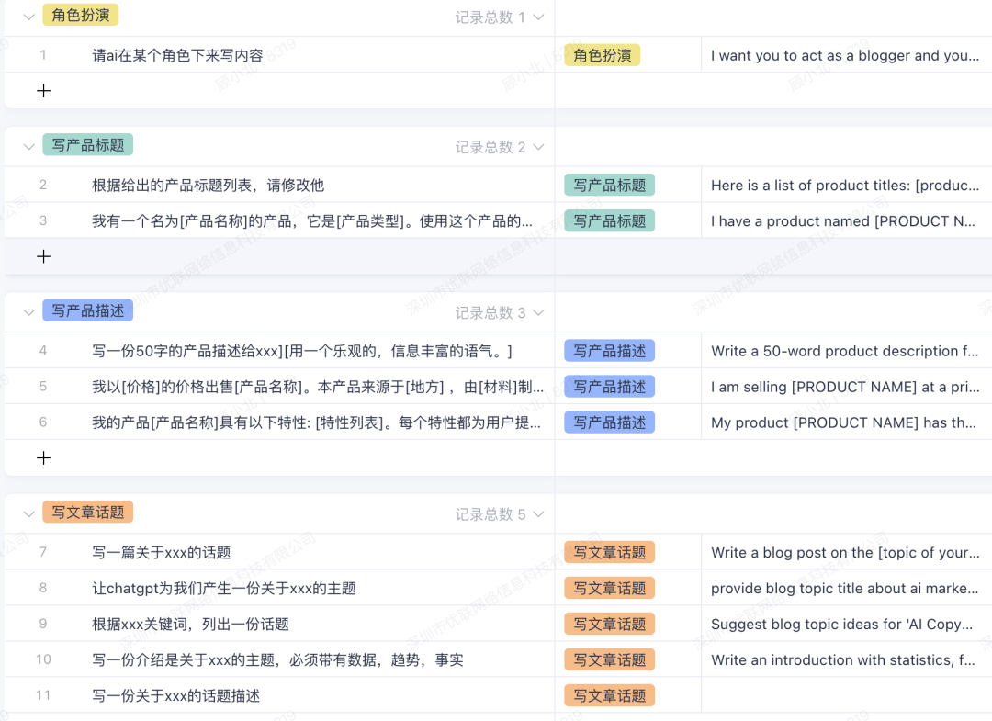This screenshot has height=721, width=992.
Task: Add a record to 写产品描述 group
Action: click(x=43, y=457)
